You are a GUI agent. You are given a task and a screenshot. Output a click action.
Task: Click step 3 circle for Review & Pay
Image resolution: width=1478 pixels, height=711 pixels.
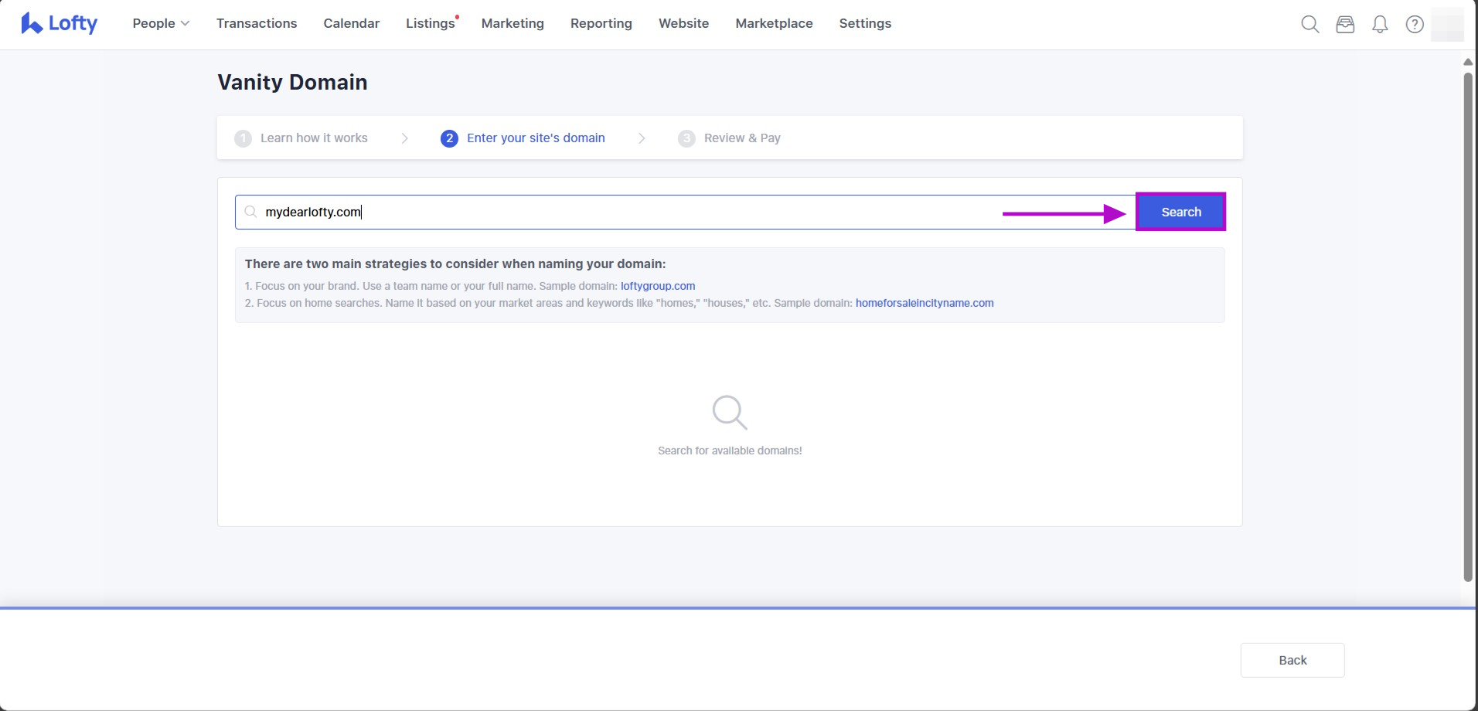(686, 138)
